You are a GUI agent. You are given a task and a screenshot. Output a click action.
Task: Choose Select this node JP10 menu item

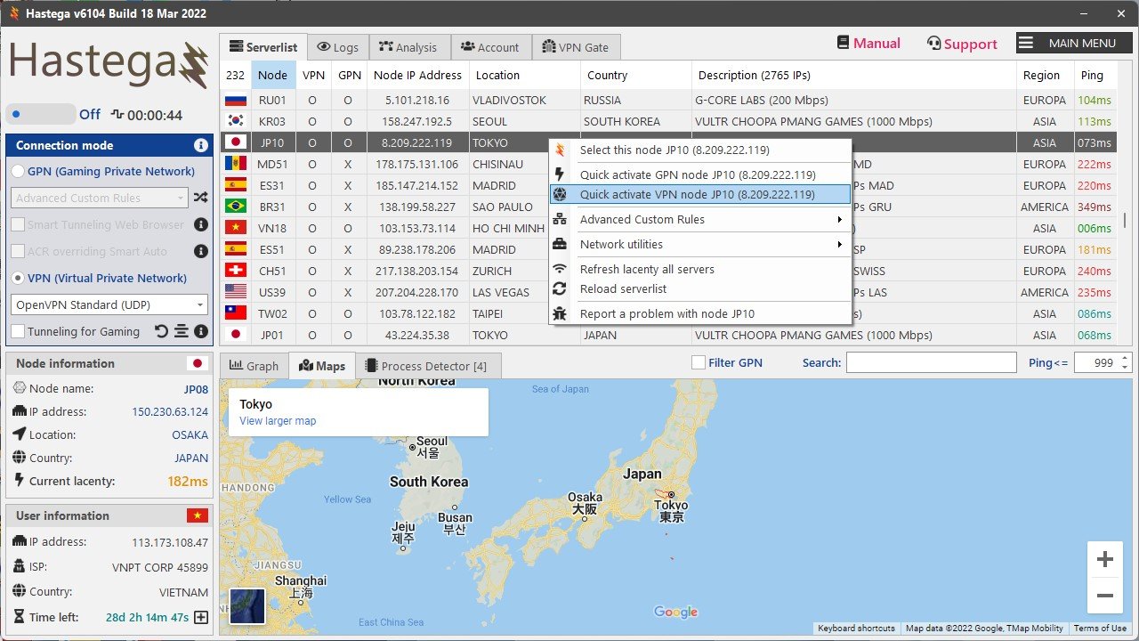coord(700,150)
